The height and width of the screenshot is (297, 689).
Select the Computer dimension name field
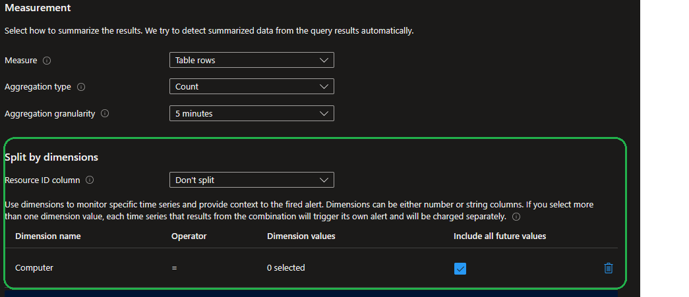pyautogui.click(x=34, y=268)
